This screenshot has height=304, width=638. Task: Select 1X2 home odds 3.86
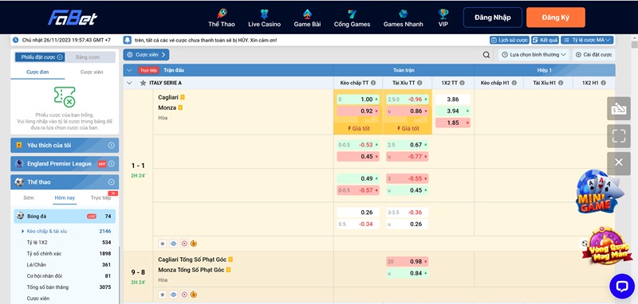tap(453, 99)
